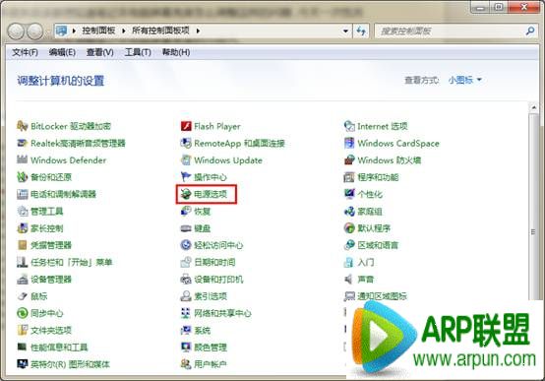The height and width of the screenshot is (381, 545).
Task: Open the 性能信息和工具 link
Action: coord(59,348)
